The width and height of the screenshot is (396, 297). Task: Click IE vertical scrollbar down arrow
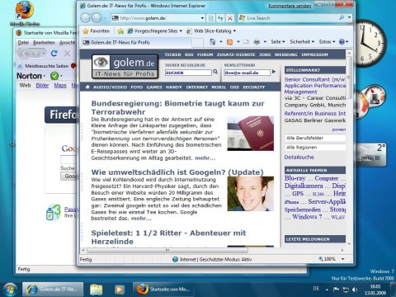tap(349, 243)
